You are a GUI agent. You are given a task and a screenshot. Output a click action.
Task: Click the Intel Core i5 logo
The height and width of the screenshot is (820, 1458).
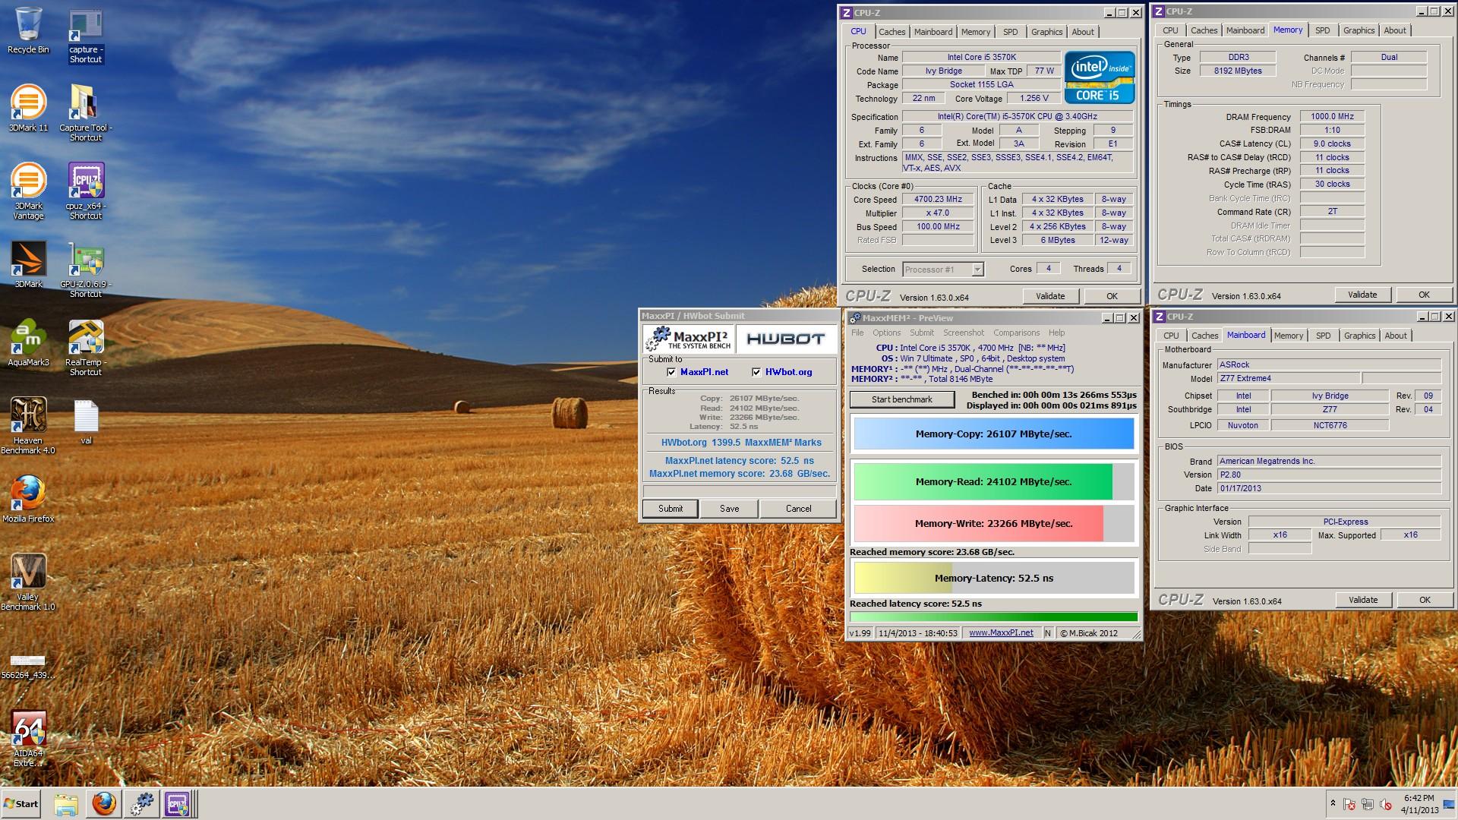coord(1100,77)
